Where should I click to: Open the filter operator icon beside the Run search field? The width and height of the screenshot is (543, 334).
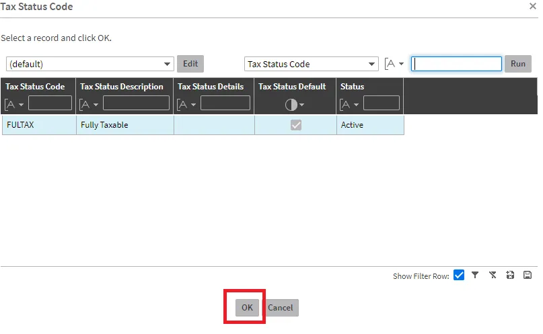click(x=394, y=64)
